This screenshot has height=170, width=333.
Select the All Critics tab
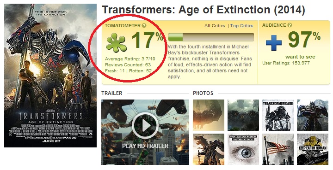pos(215,26)
